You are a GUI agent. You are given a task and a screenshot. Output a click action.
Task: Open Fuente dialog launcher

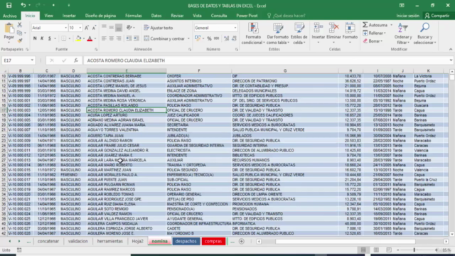point(96,49)
